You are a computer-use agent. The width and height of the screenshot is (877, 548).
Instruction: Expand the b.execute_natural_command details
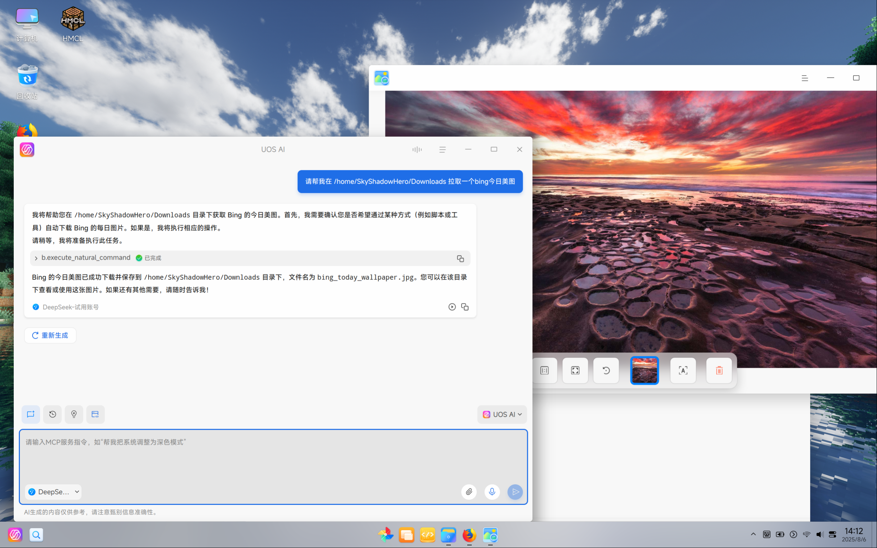coord(36,258)
